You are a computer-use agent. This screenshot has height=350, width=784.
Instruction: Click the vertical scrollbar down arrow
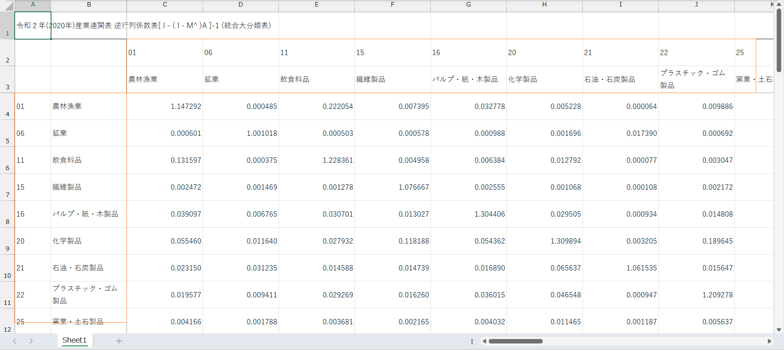click(779, 330)
